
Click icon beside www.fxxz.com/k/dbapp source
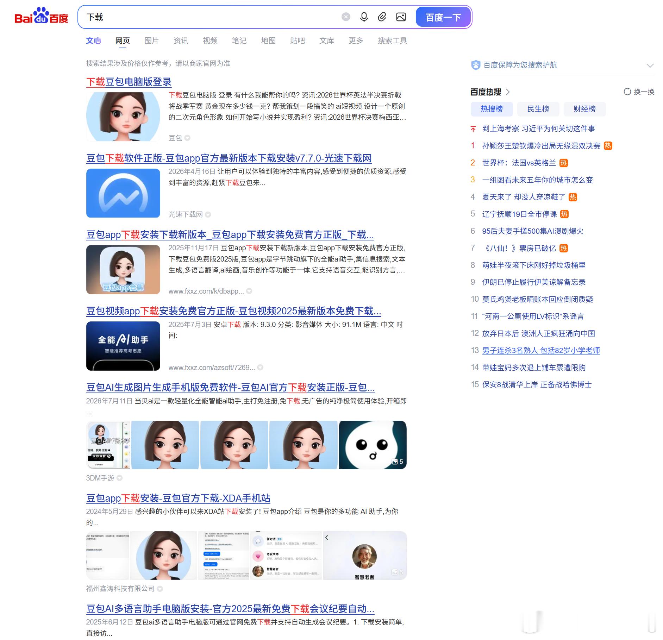249,291
